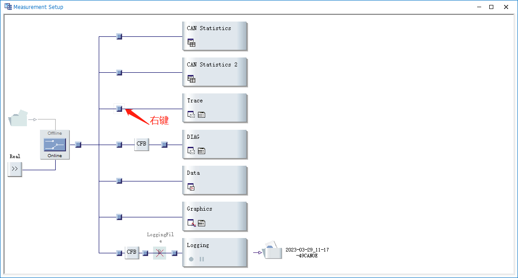Select the Online label below the mode switch

point(54,155)
